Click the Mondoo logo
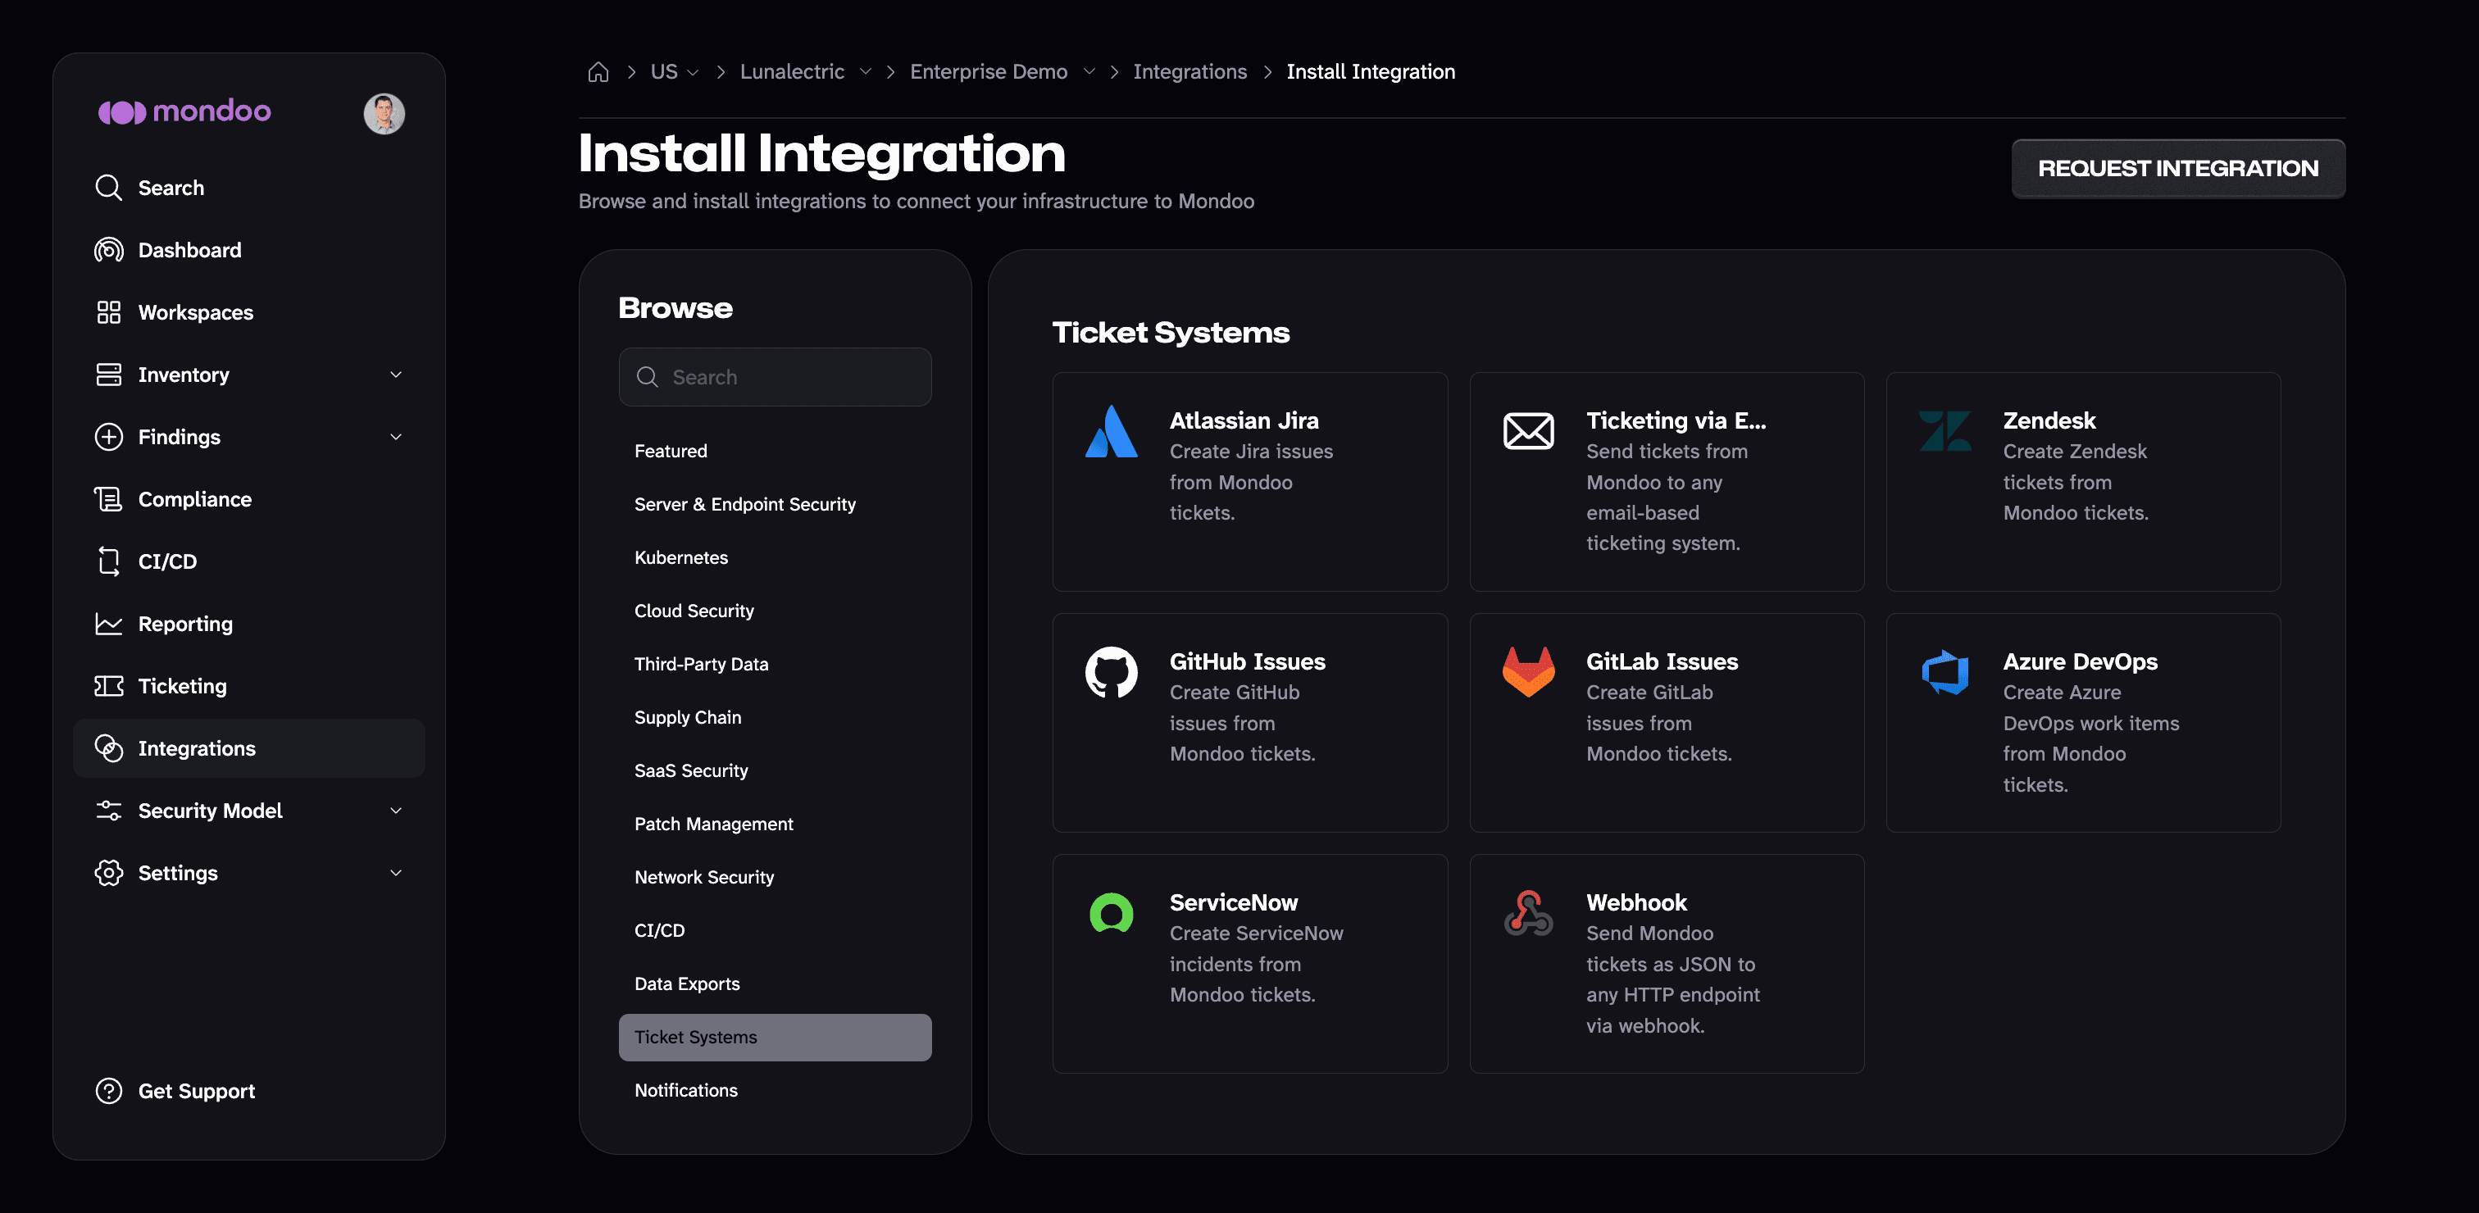Image resolution: width=2479 pixels, height=1213 pixels. tap(184, 111)
